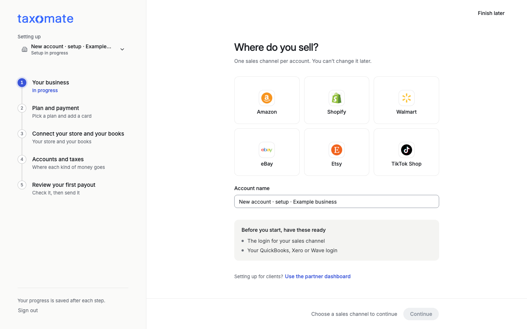Click the 'Account name' label

click(x=252, y=188)
